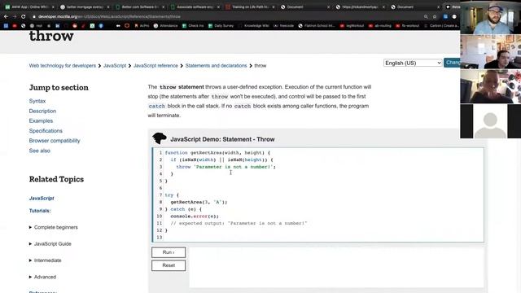521x293 pixels.
Task: Expand the JavaScript Guide section
Action: (x=50, y=244)
